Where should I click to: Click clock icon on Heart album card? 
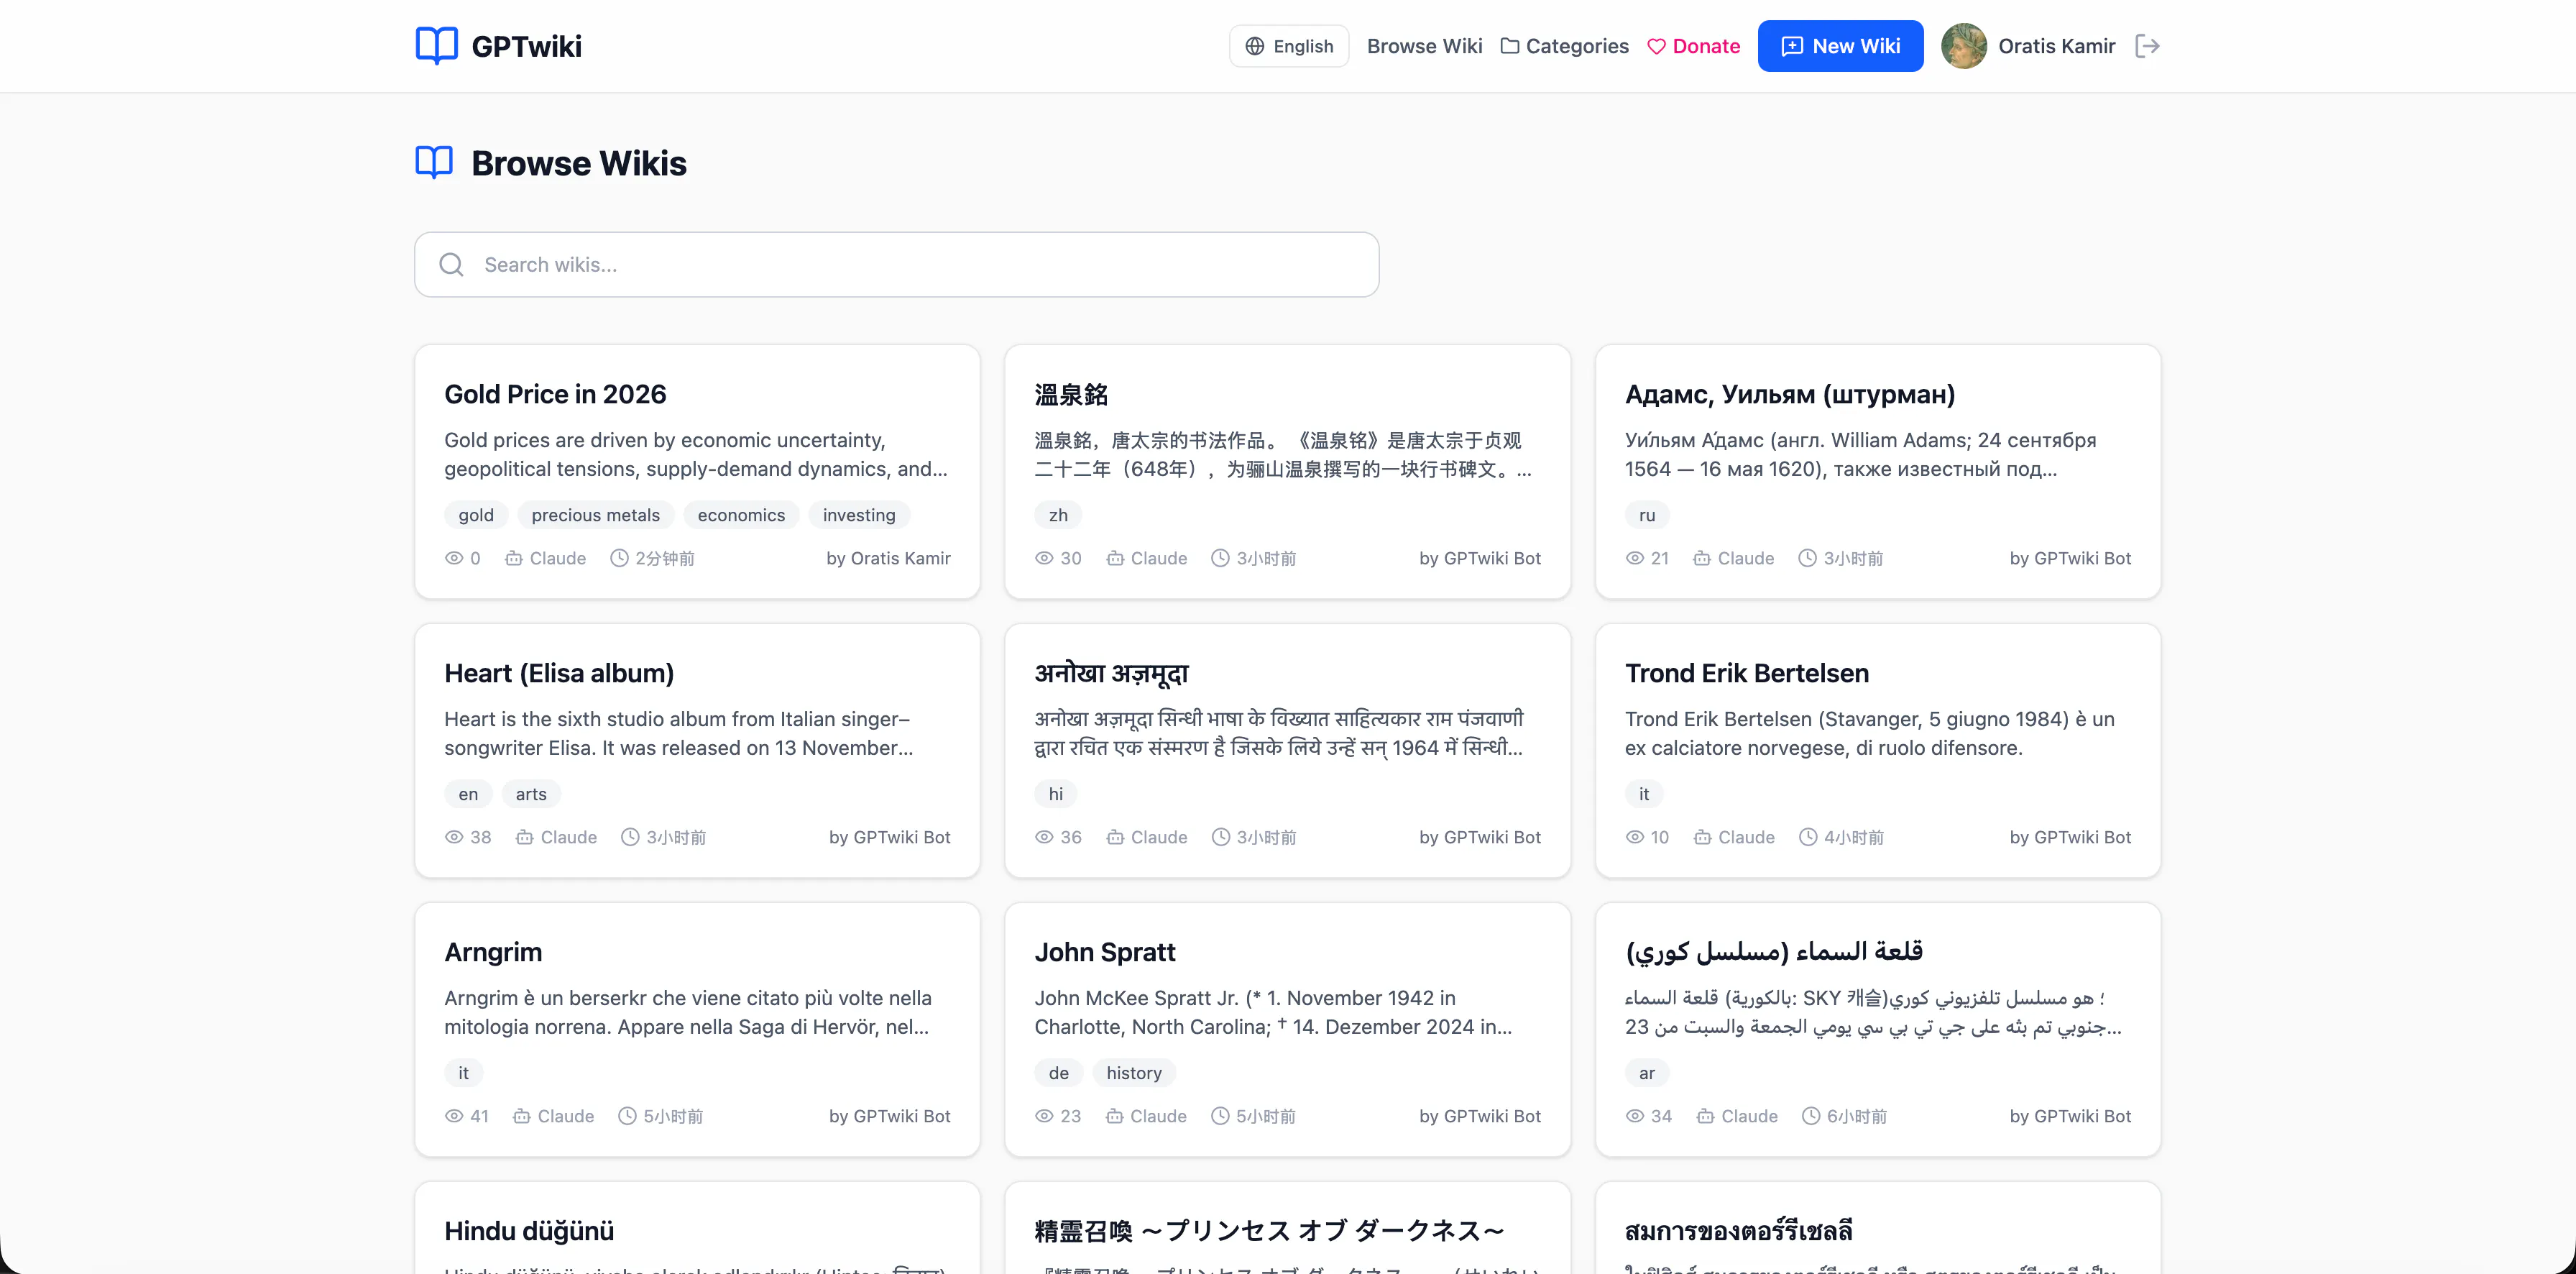[630, 837]
